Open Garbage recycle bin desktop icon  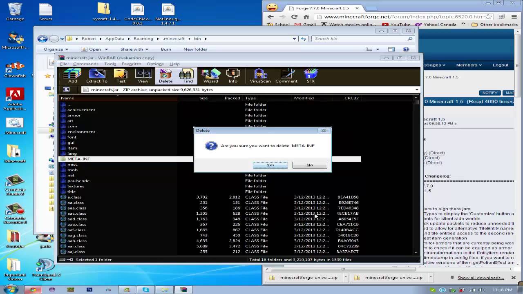tap(15, 12)
